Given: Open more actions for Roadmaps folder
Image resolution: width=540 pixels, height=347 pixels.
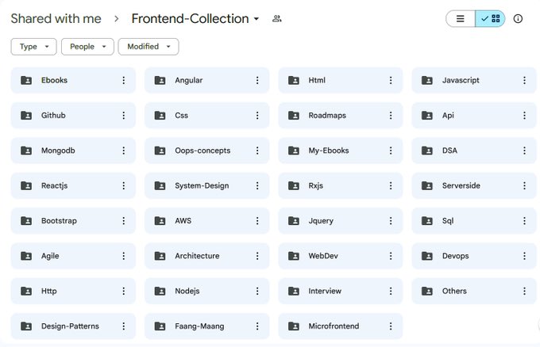Looking at the screenshot, I should pos(391,116).
